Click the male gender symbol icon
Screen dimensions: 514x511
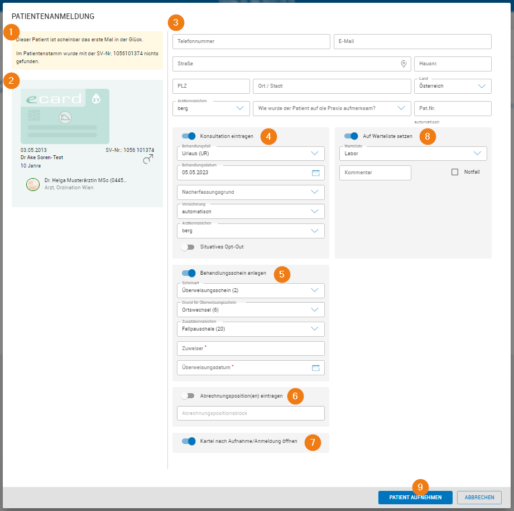148,160
